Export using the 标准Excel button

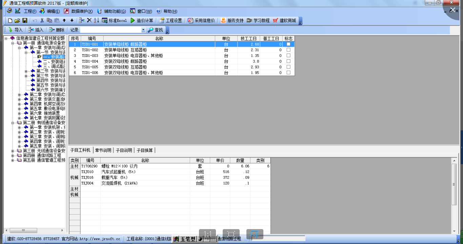pos(114,21)
